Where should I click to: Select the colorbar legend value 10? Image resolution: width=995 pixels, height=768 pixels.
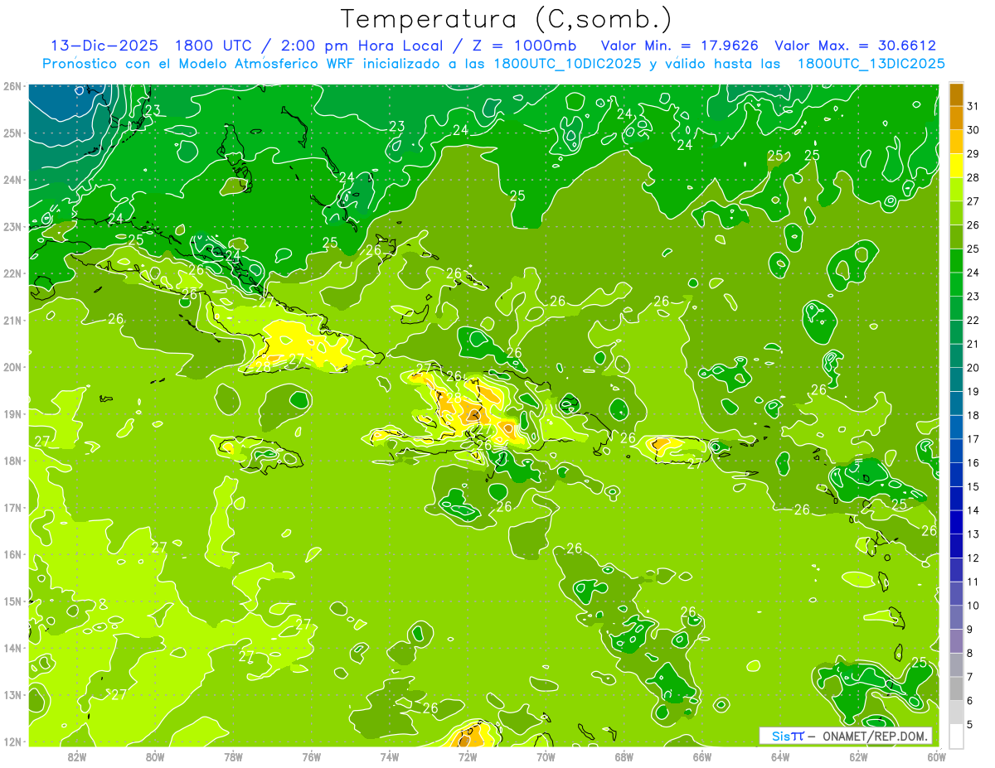coord(973,606)
